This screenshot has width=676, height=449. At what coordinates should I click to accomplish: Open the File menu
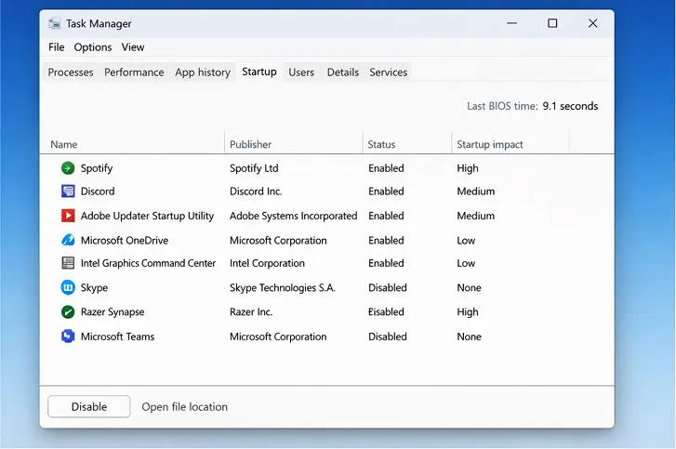(57, 47)
